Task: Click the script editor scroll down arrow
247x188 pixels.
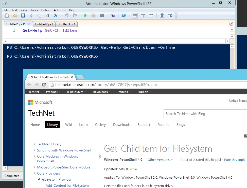Action: [x=232, y=37]
